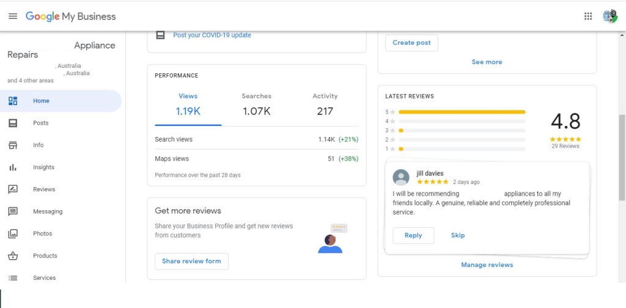626x308 pixels.
Task: Select the Home menu item
Action: 41,101
